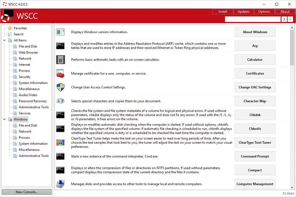Select Password Recovery in the tree
The image size is (296, 197).
(x=33, y=101)
